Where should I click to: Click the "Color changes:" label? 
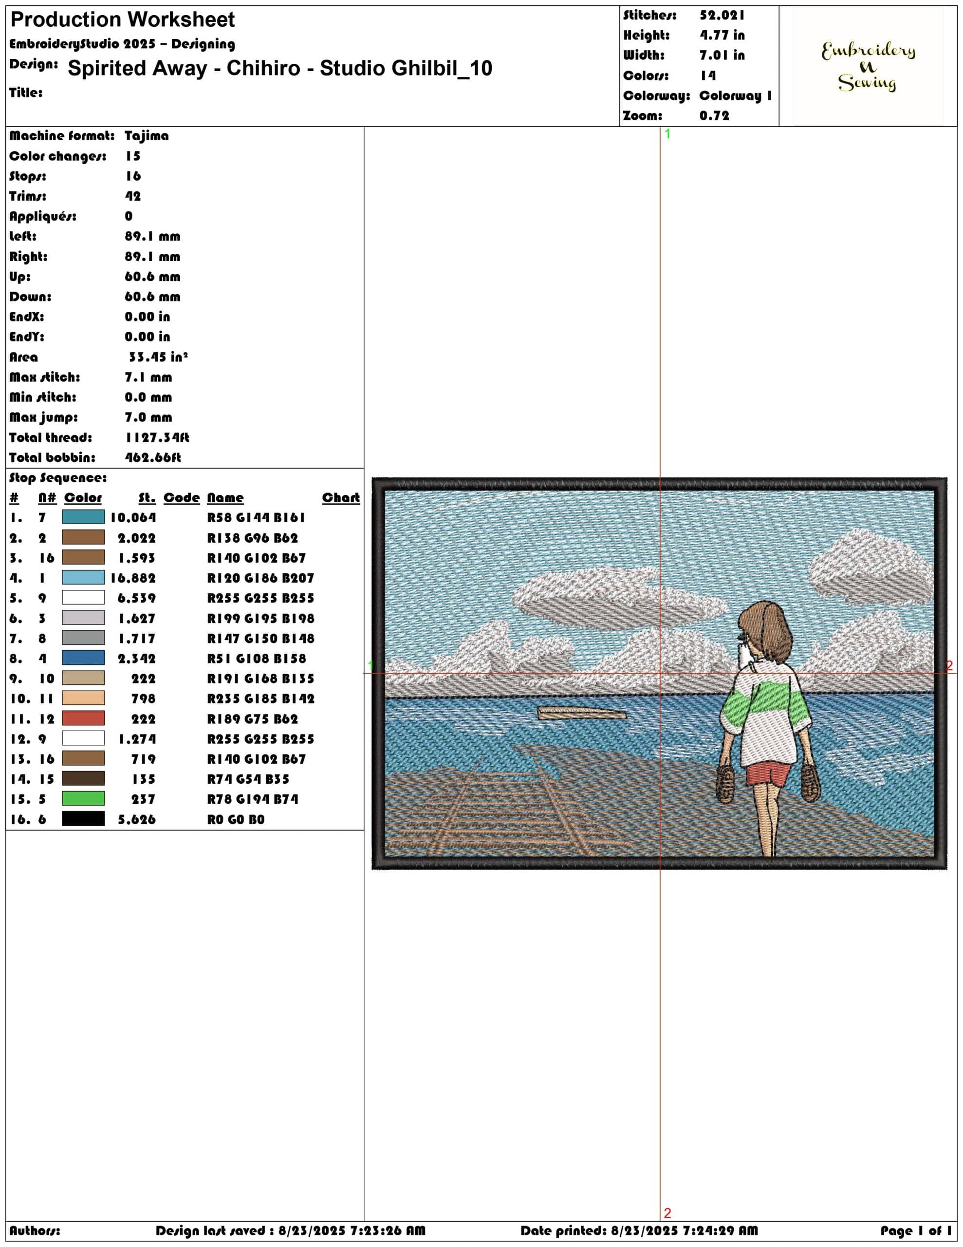(x=57, y=156)
